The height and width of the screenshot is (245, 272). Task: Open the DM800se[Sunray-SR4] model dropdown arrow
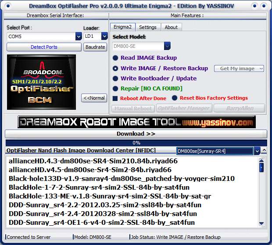[257, 151]
